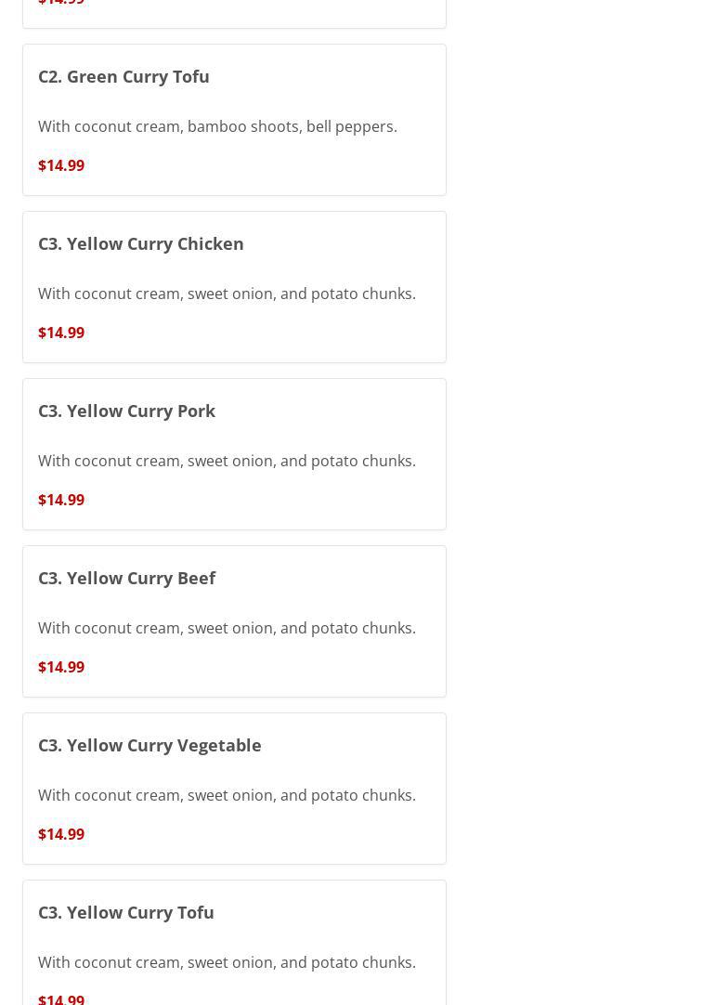Click the C3. Yellow Curry Beef heading
The height and width of the screenshot is (1005, 715).
click(126, 578)
